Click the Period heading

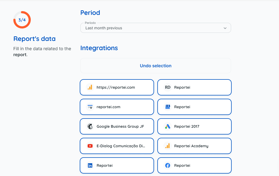pos(90,13)
